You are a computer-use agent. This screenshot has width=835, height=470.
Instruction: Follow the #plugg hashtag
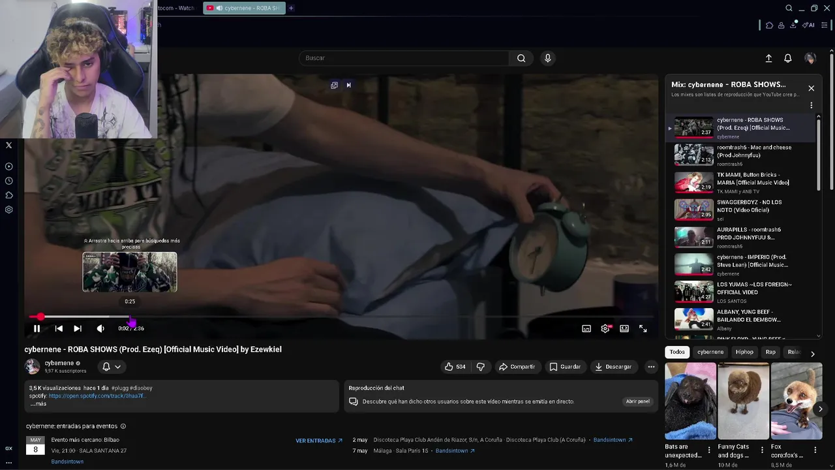[x=119, y=388]
